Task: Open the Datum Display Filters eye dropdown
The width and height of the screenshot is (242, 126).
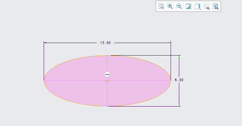Action: [216, 6]
